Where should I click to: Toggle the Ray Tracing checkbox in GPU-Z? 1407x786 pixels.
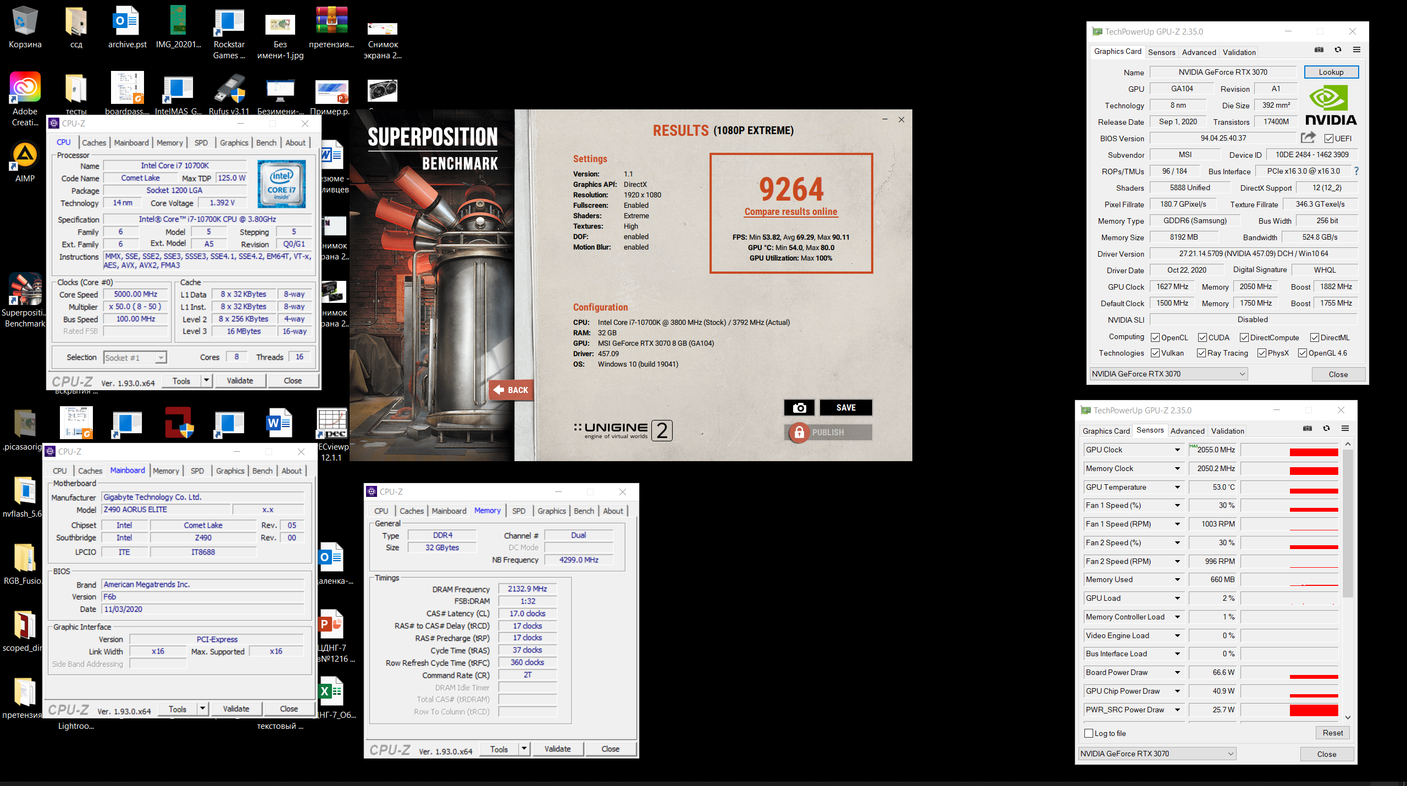(1201, 353)
